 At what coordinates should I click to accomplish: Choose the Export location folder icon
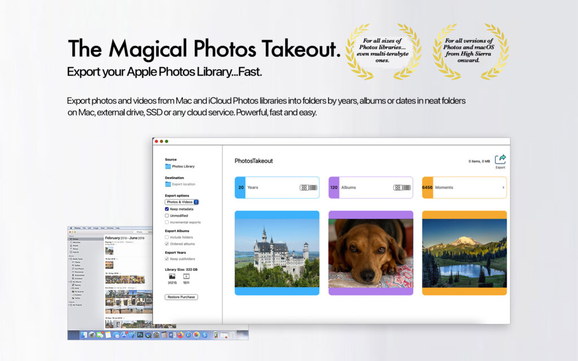pyautogui.click(x=168, y=184)
